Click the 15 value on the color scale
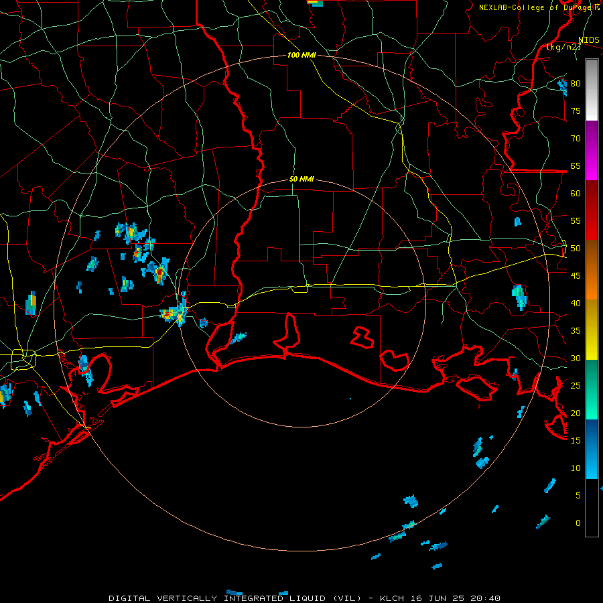603x603 pixels. point(576,441)
